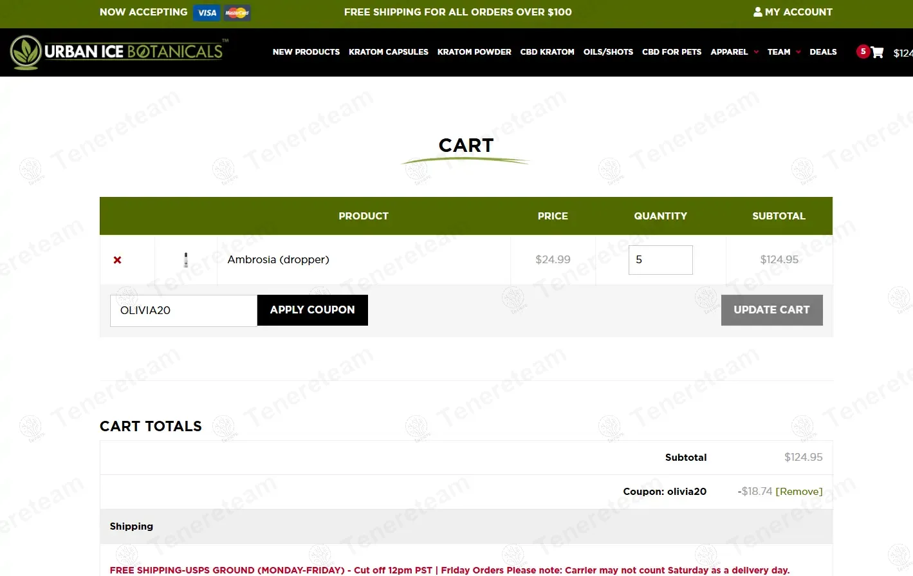913x576 pixels.
Task: Remove the olivia20 coupon
Action: tap(799, 492)
